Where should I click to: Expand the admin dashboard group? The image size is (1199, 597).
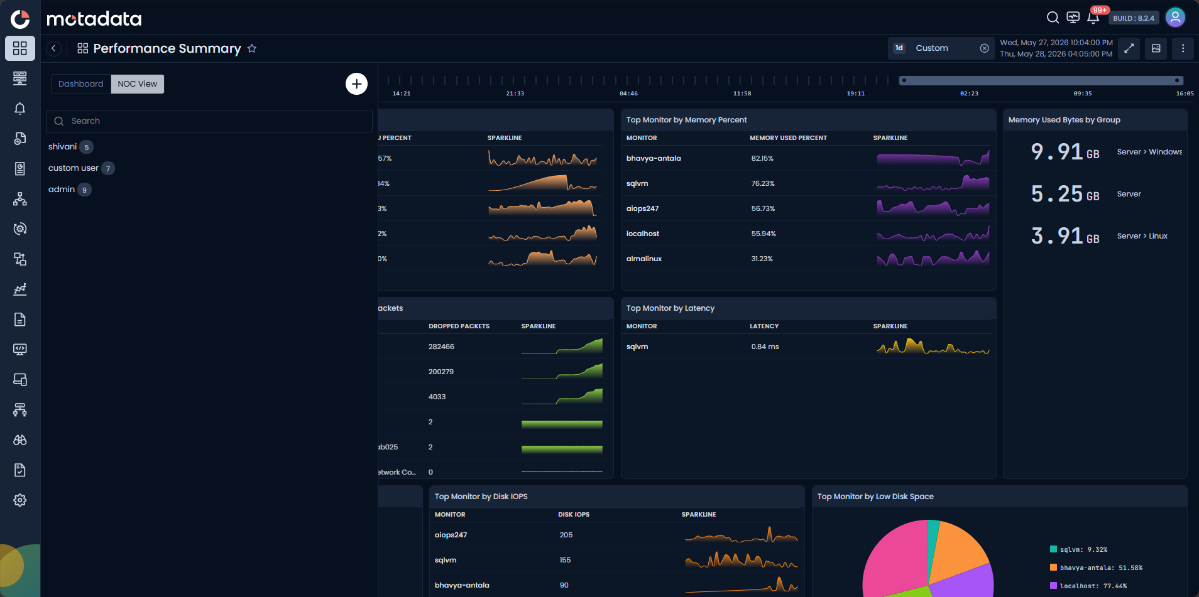pos(70,190)
